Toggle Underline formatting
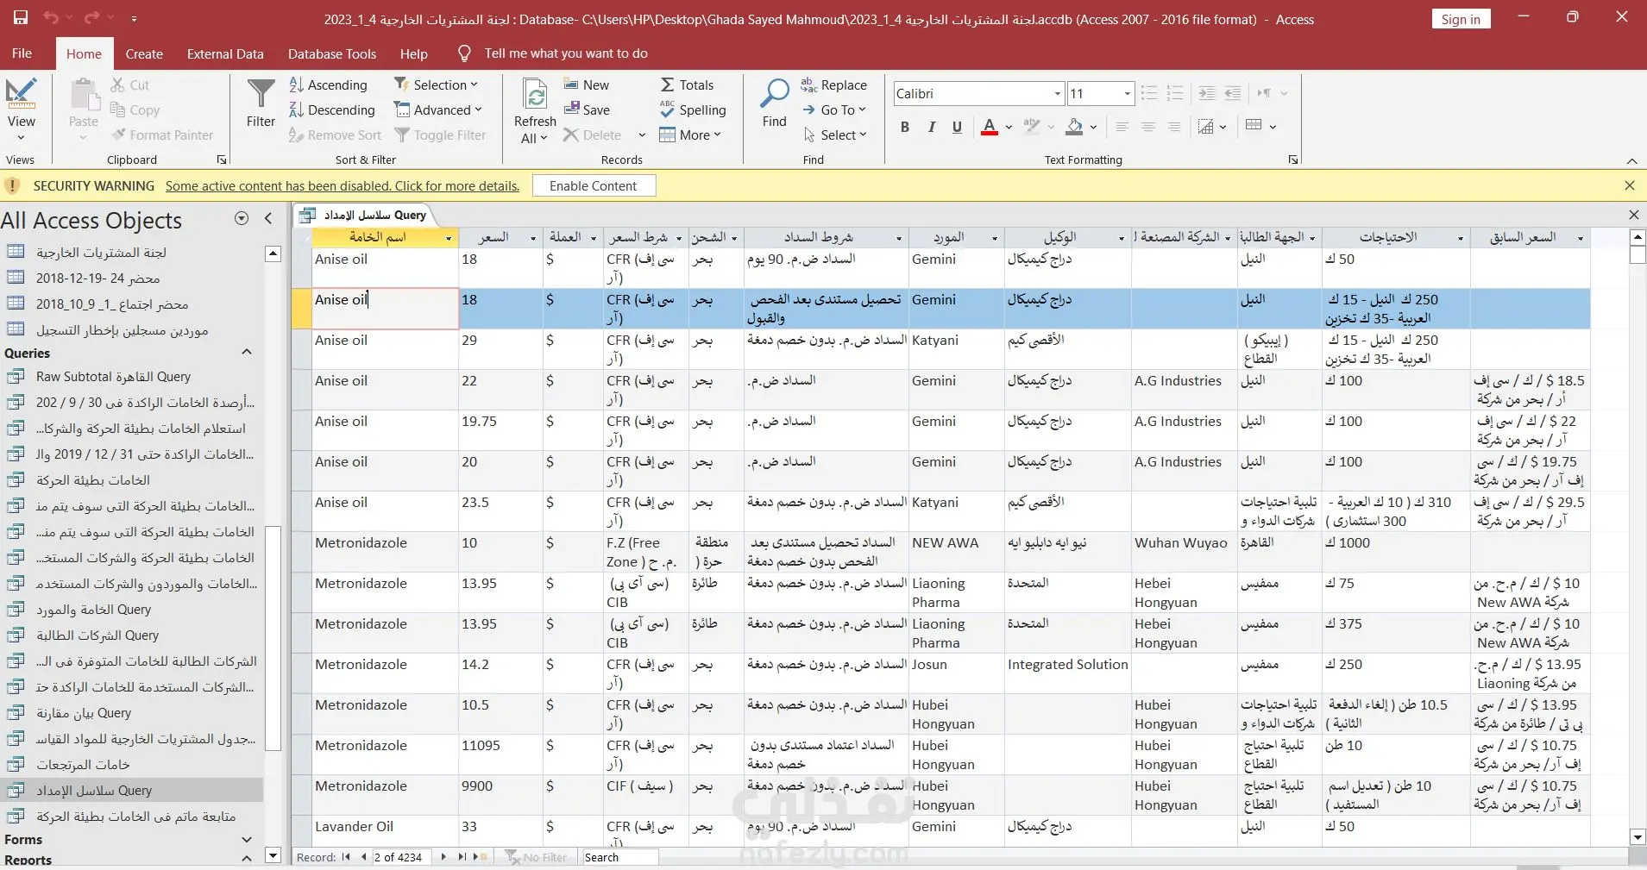1647x870 pixels. point(957,127)
